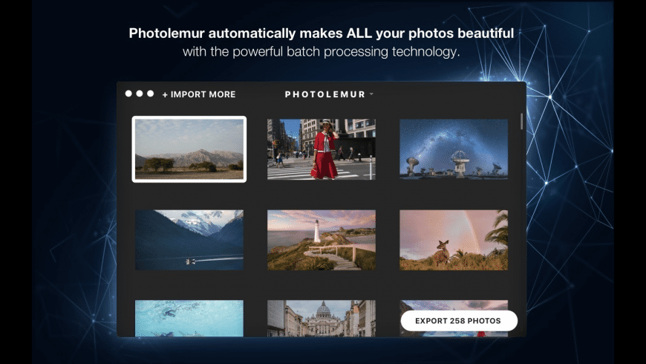This screenshot has width=646, height=364.
Task: Click the first window control dot
Action: [x=128, y=94]
